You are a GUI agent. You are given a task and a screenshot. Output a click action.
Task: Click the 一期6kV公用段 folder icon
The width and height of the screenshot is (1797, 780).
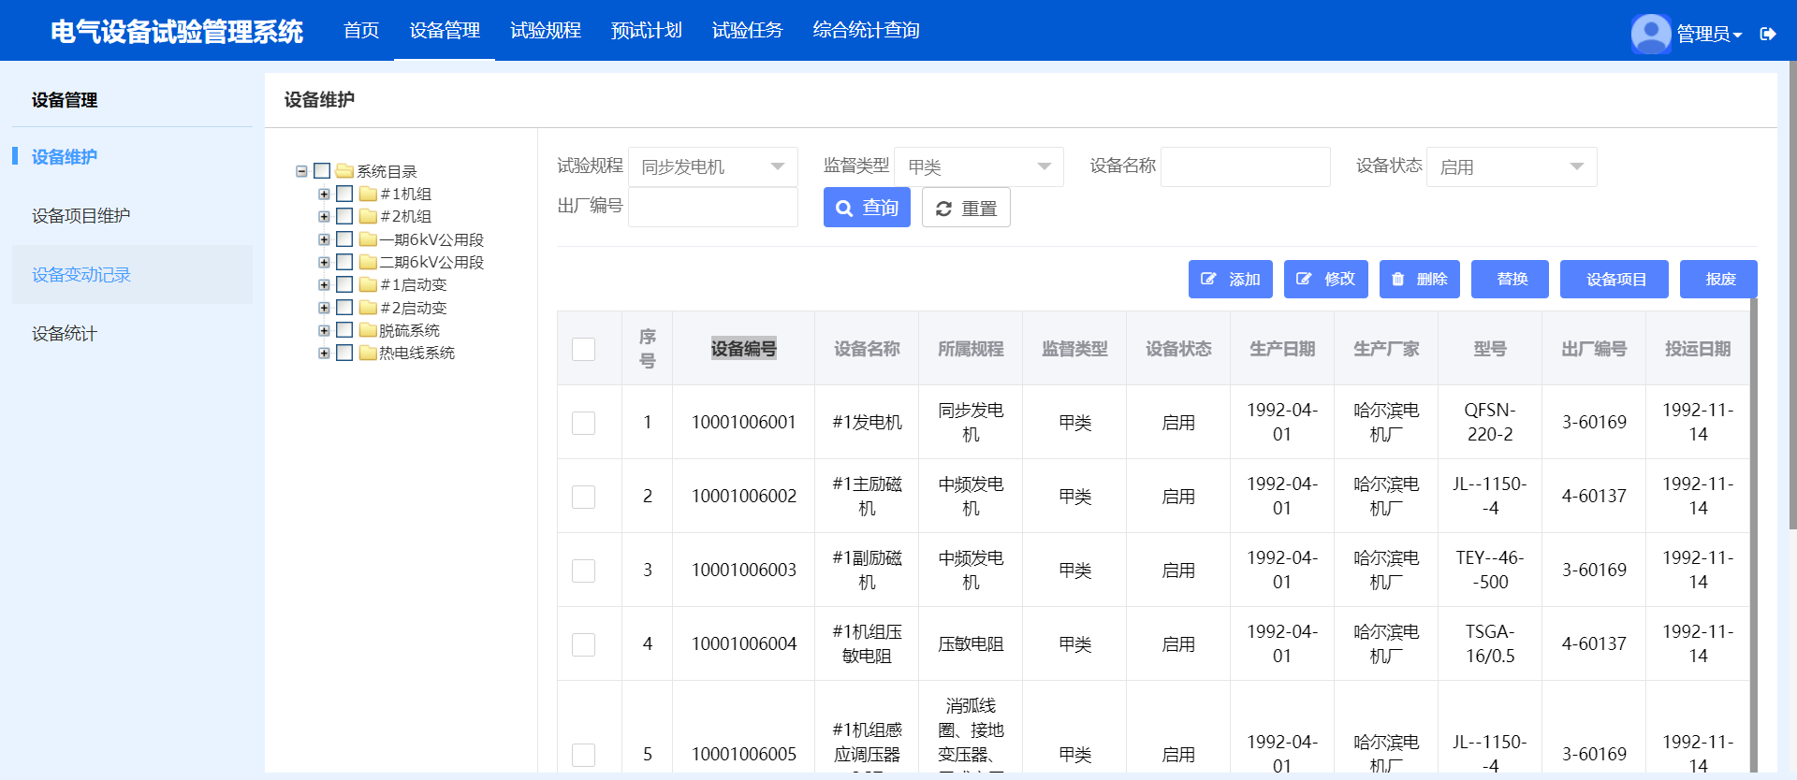(368, 239)
